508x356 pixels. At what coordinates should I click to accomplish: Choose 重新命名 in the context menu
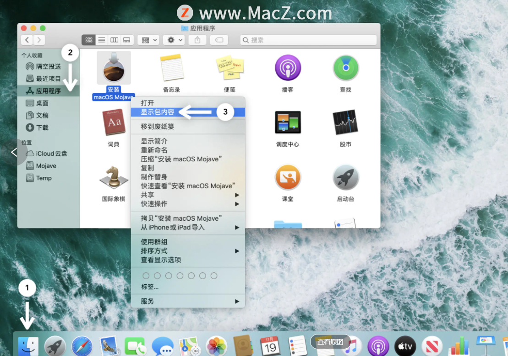(188, 150)
